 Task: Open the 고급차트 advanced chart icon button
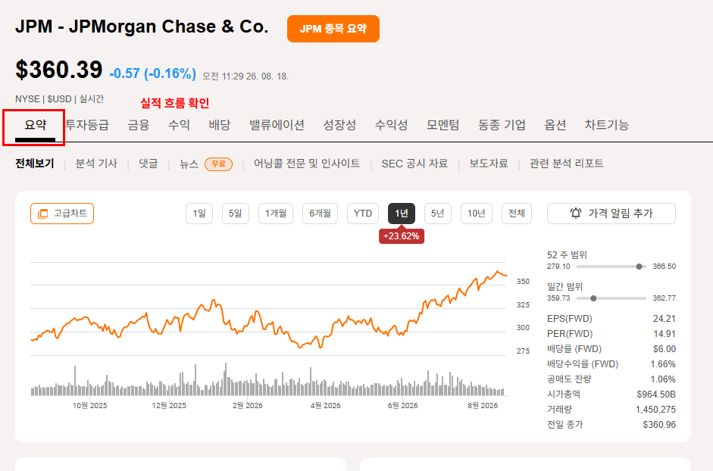(62, 214)
